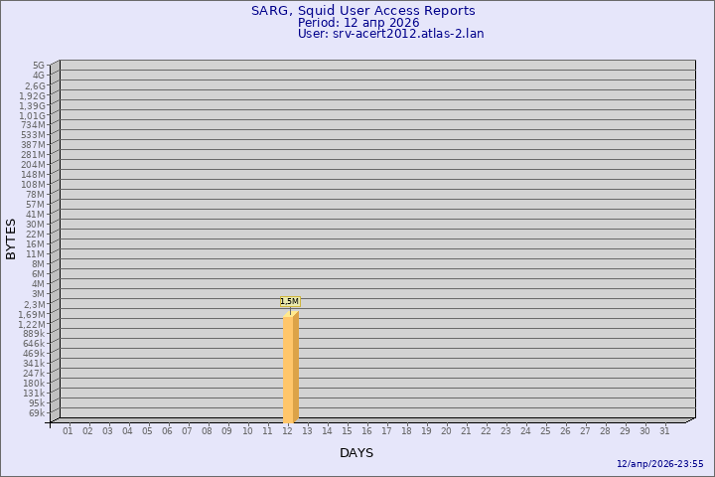Click the orange bar for day 12
The width and height of the screenshot is (715, 477).
pyautogui.click(x=290, y=368)
